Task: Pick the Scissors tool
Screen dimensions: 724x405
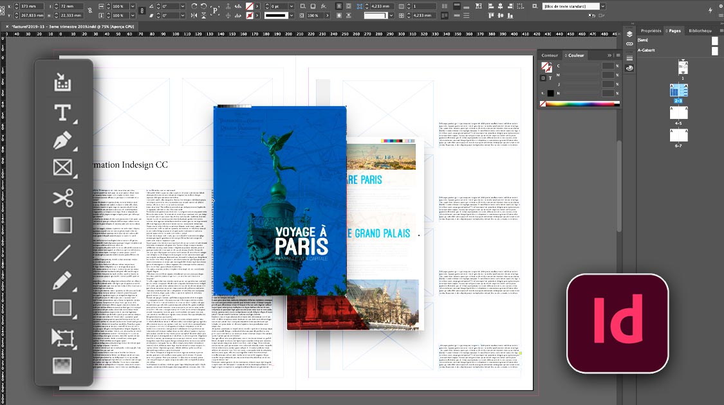Action: point(62,197)
